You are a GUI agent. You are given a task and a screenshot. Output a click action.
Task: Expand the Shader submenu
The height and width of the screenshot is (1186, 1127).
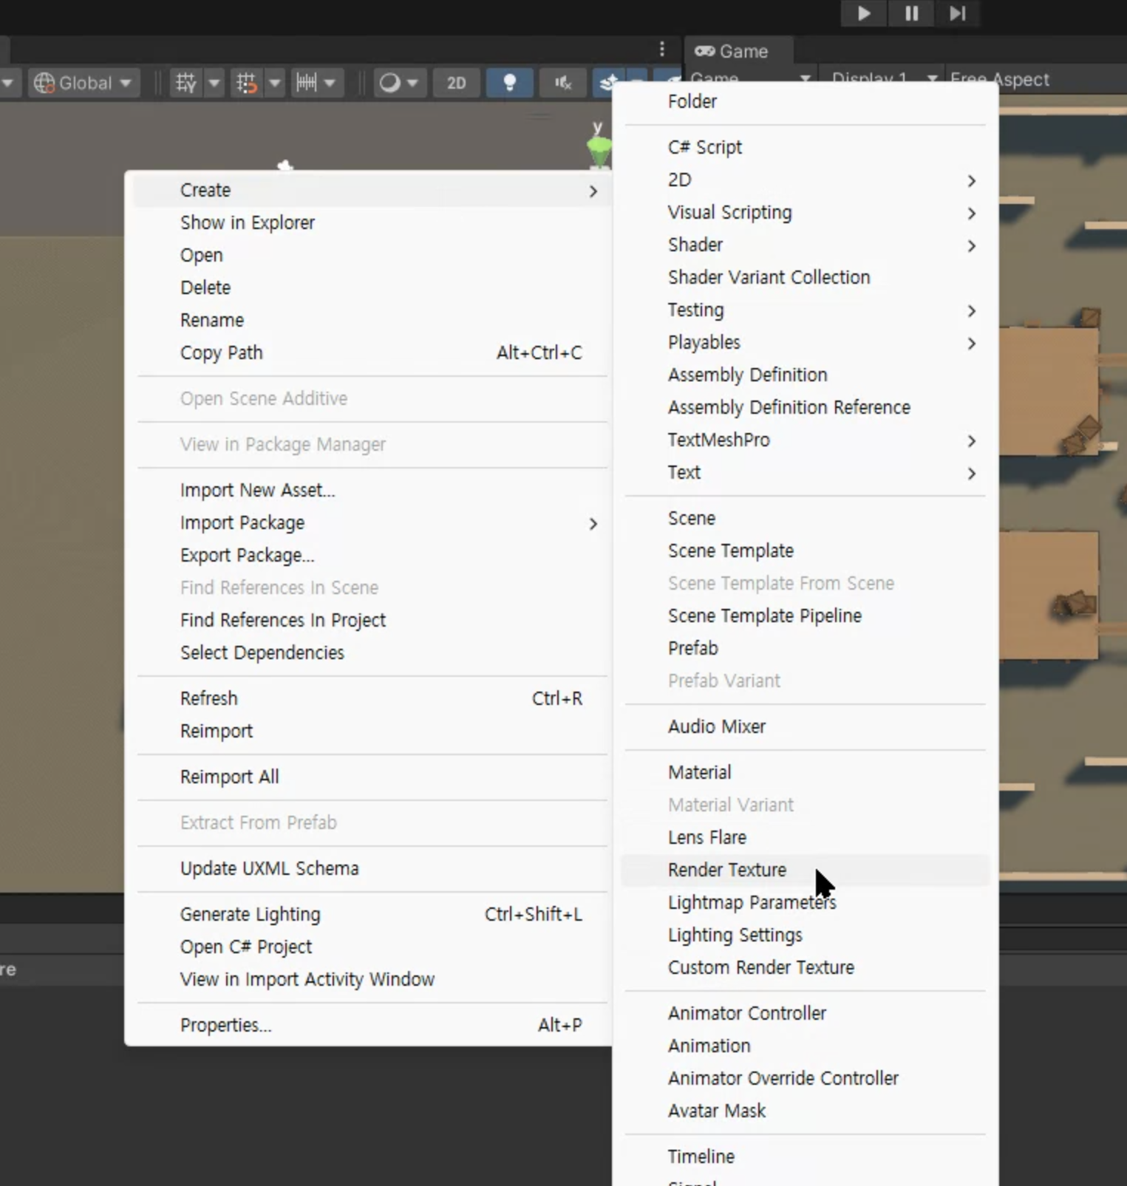coord(806,245)
